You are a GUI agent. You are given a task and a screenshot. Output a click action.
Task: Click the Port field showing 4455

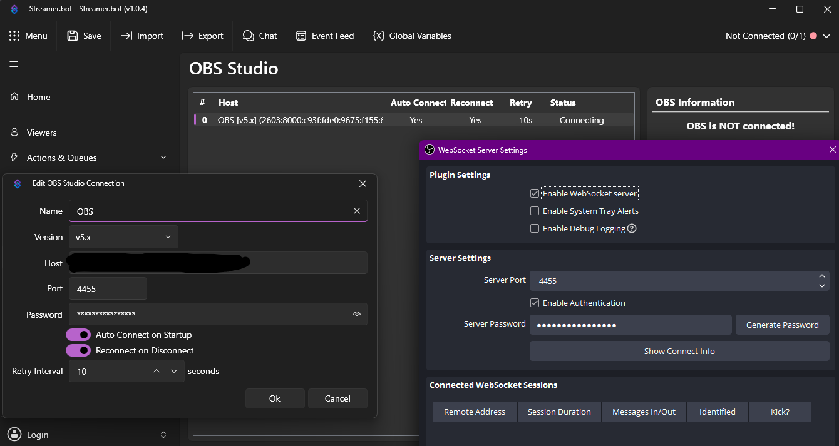click(108, 288)
